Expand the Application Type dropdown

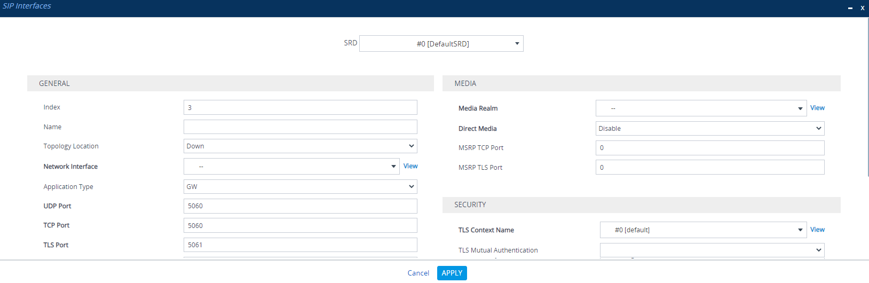point(300,187)
